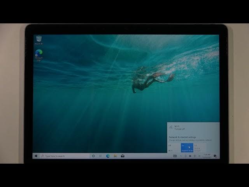Expand the hidden tray icons chevron

tap(181, 156)
